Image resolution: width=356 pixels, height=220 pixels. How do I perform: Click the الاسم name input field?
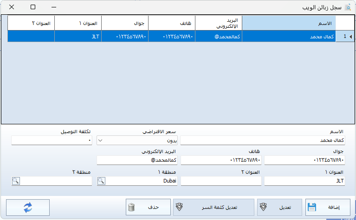(263, 141)
